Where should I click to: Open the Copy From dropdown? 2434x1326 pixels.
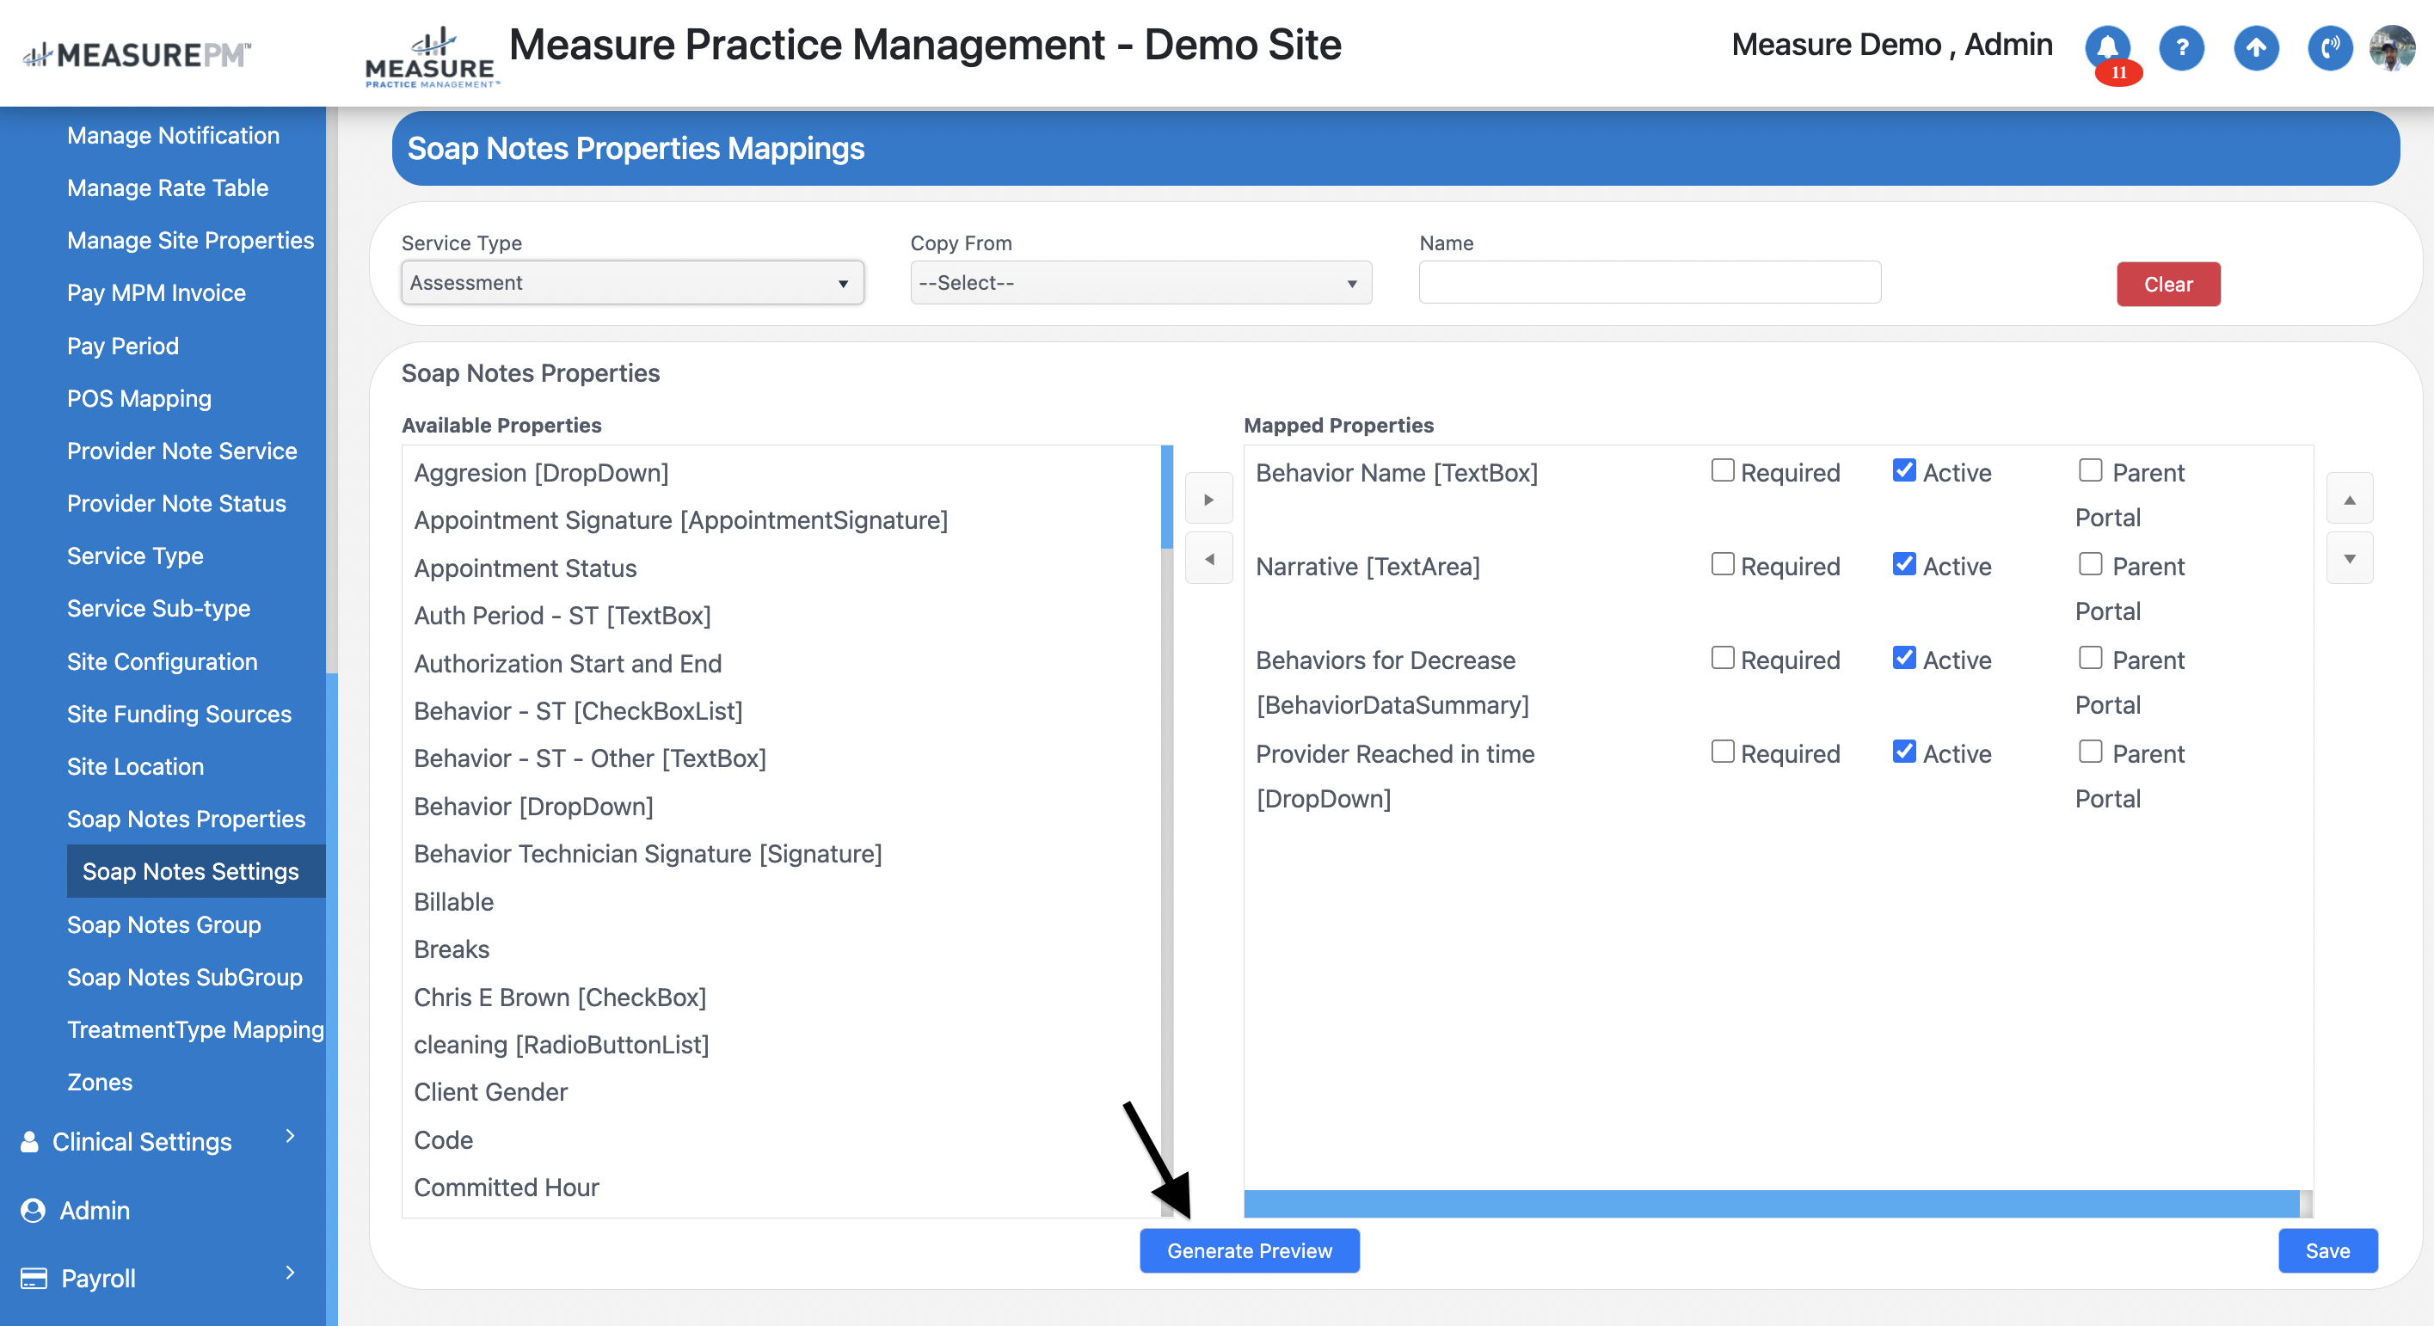(1140, 283)
